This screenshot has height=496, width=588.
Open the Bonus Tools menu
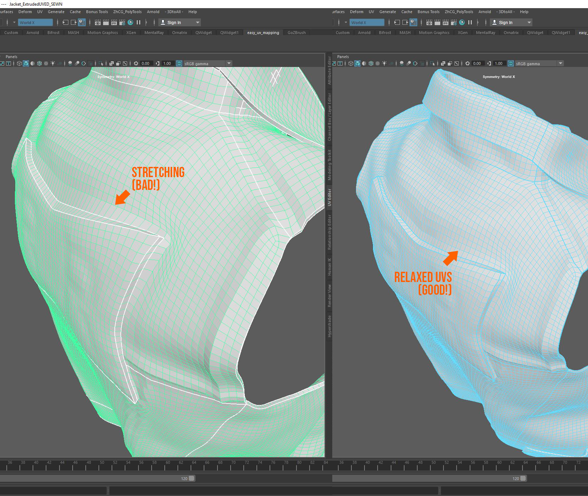97,12
